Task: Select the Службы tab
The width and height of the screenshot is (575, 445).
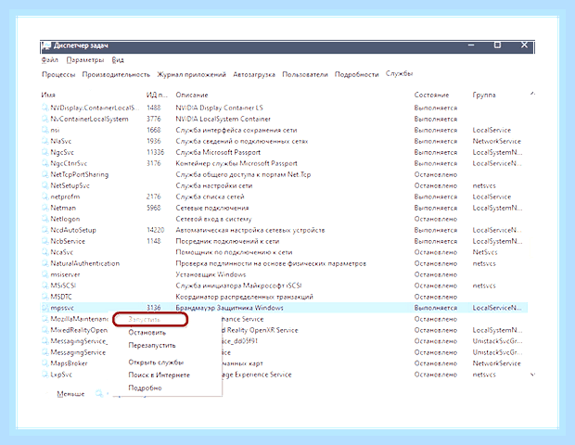Action: (399, 73)
